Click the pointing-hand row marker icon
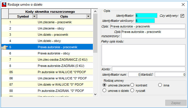188x108 pixels. tap(5, 47)
